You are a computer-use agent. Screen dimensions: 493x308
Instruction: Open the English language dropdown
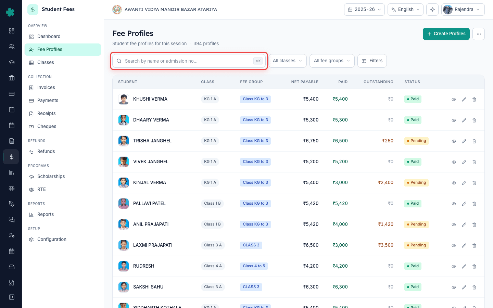click(x=405, y=10)
